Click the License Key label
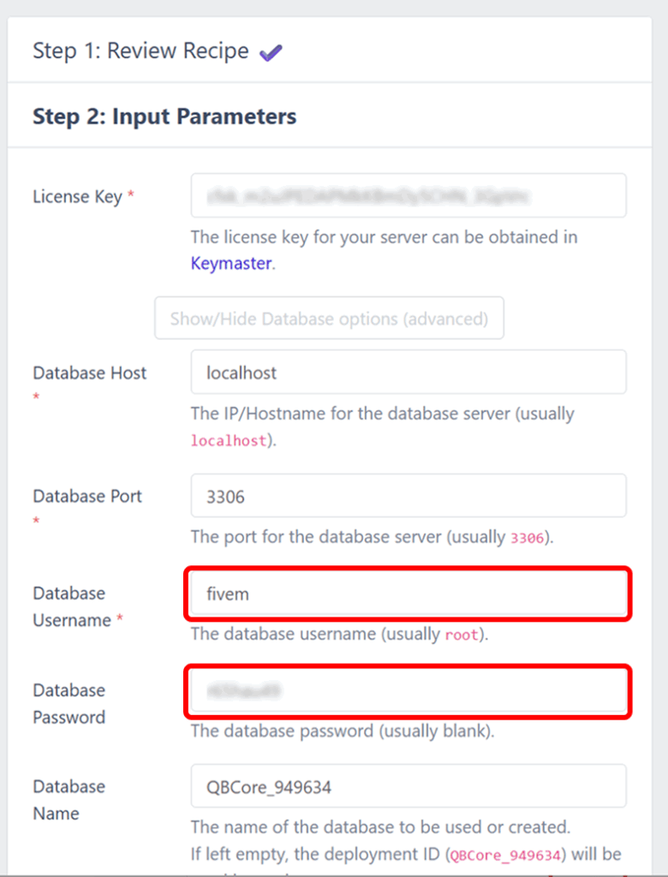 [x=76, y=196]
